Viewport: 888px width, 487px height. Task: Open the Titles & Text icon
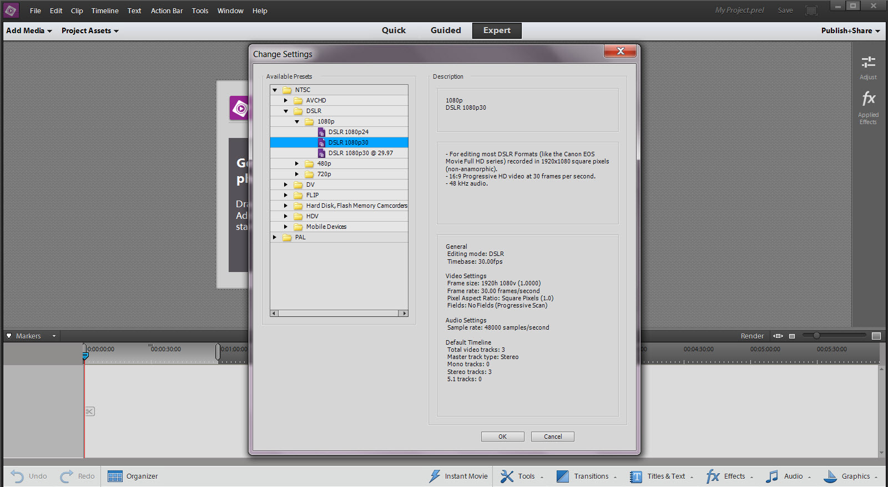(x=636, y=476)
